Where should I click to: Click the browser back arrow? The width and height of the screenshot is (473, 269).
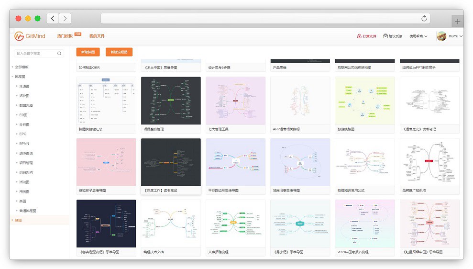pyautogui.click(x=52, y=19)
